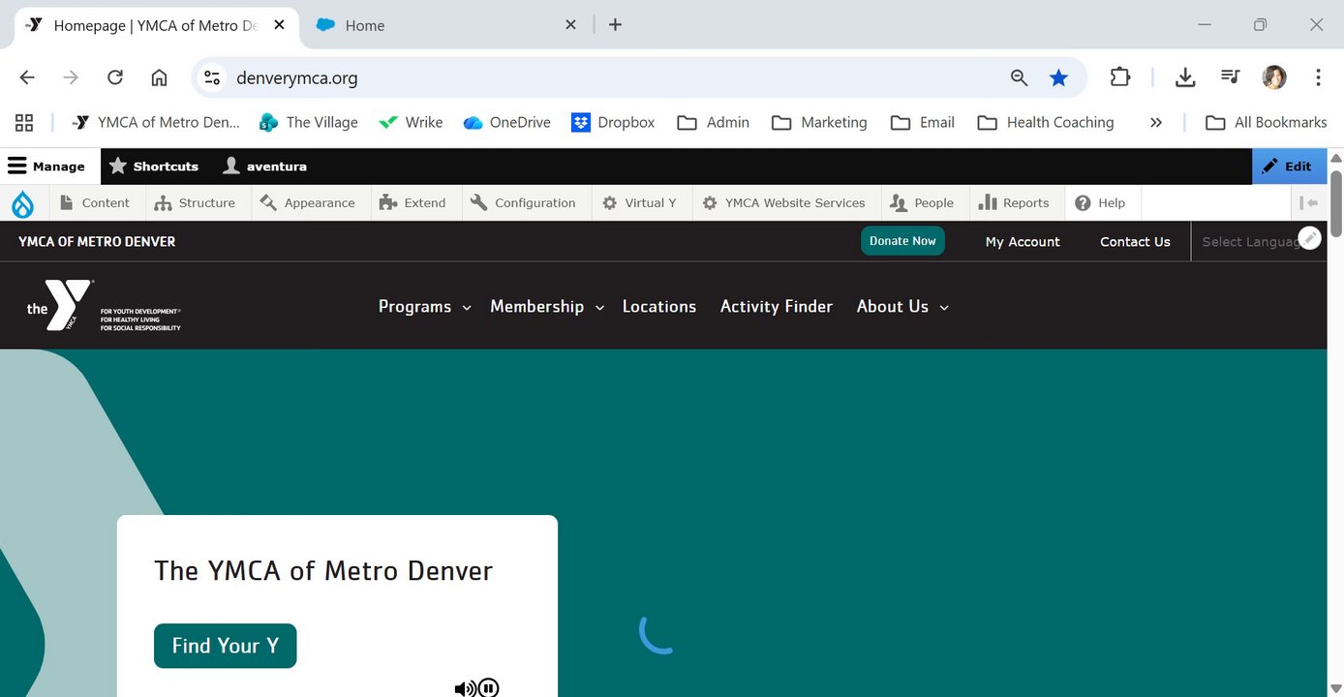Pause the banner video
This screenshot has height=697, width=1344.
[489, 688]
